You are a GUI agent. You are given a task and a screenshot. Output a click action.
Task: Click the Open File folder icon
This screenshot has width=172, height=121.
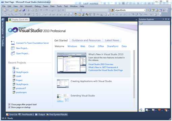[16, 10]
